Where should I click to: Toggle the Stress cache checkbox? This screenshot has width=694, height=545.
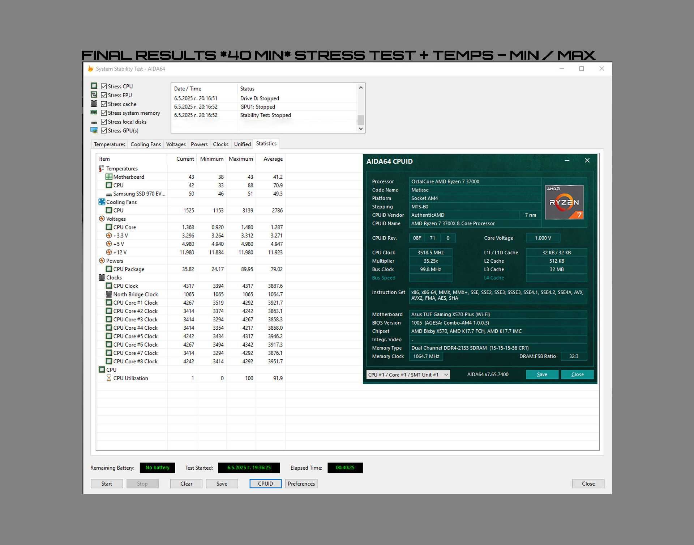click(x=104, y=104)
